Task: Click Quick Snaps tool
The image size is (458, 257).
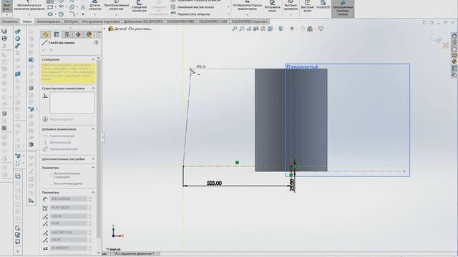Action: pos(291,6)
